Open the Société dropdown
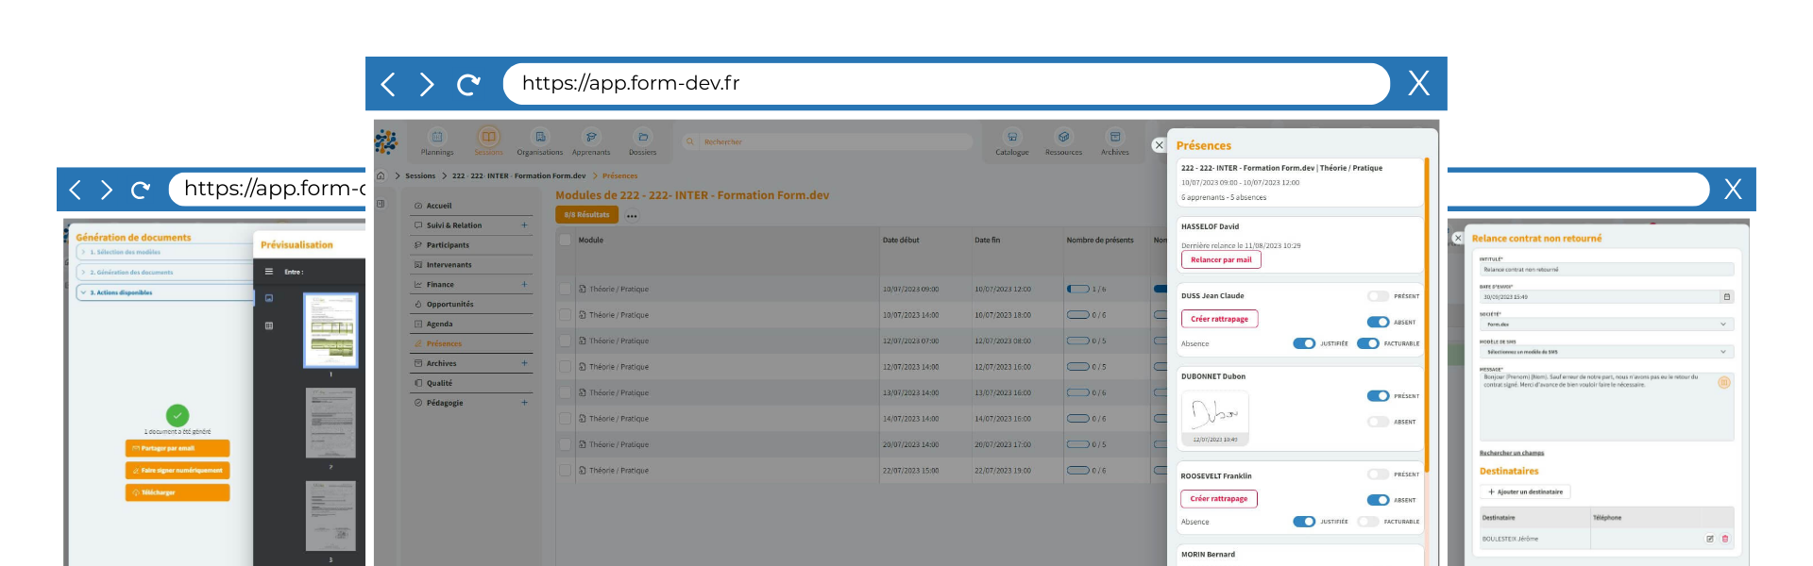 [x=1605, y=325]
